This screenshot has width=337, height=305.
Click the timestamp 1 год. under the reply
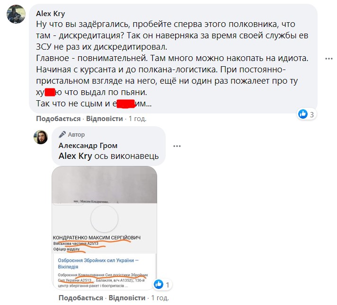tap(160, 298)
